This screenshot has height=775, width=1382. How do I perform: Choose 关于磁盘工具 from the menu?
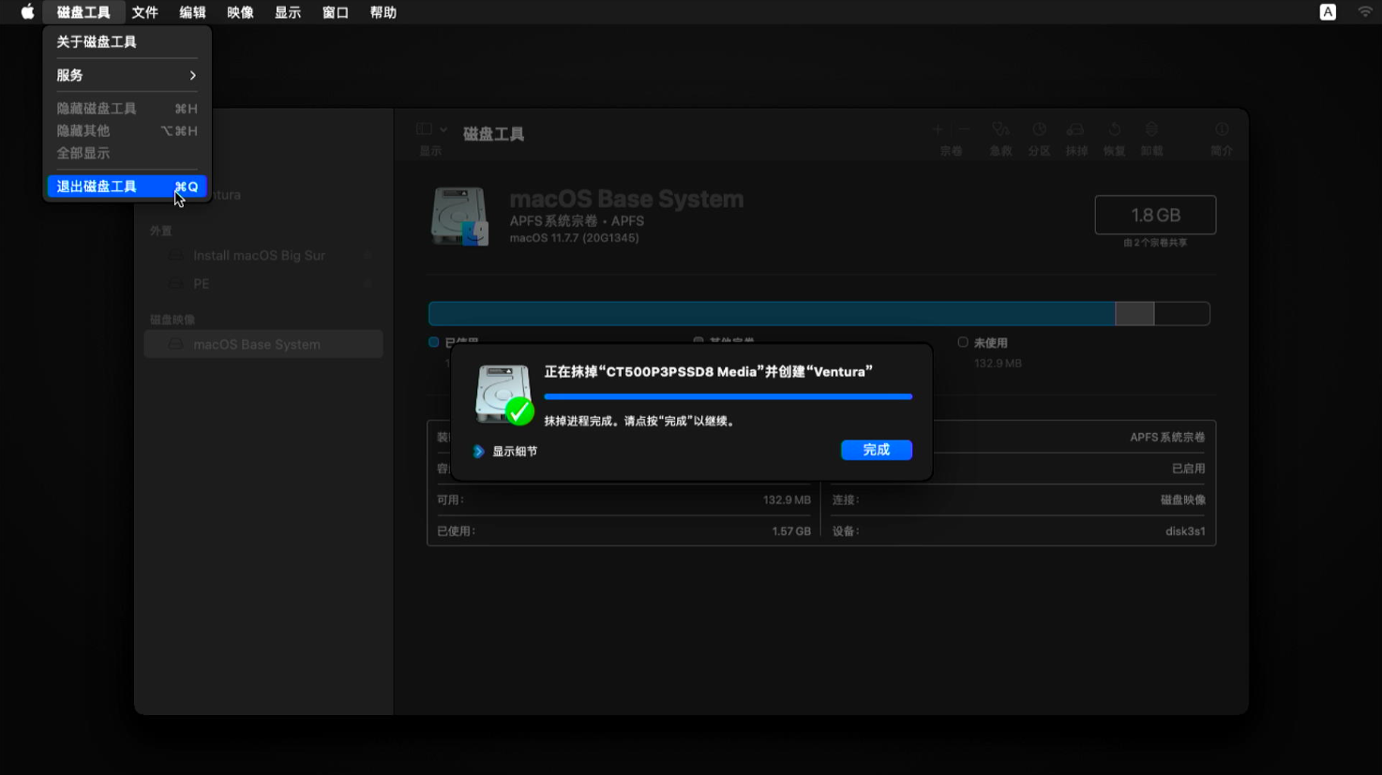click(x=127, y=42)
